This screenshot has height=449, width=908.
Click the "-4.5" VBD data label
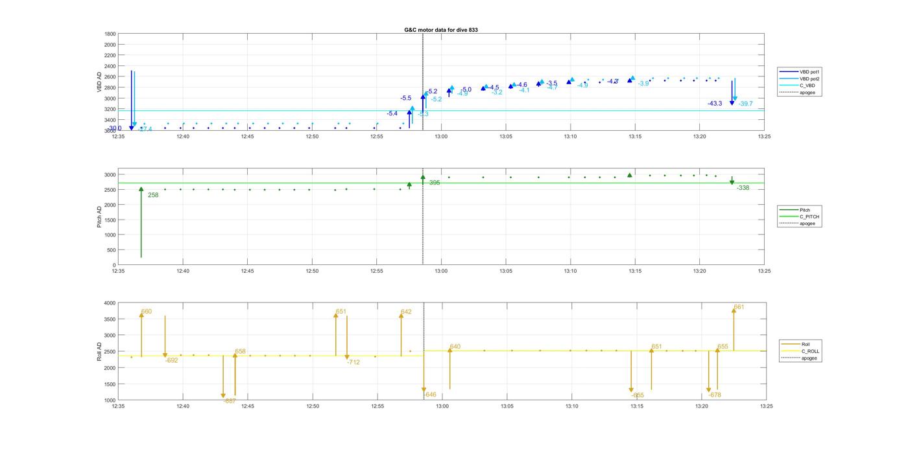pyautogui.click(x=494, y=87)
